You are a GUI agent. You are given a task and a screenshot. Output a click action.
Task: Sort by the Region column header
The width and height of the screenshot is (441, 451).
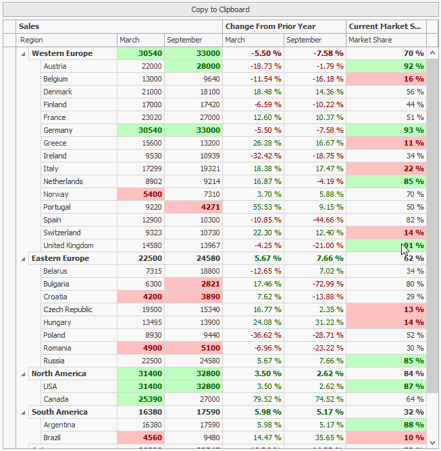click(66, 40)
